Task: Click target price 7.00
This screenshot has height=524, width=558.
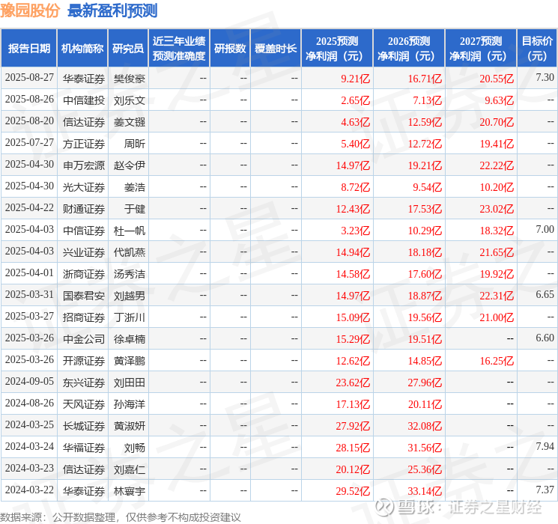Action: coord(545,230)
